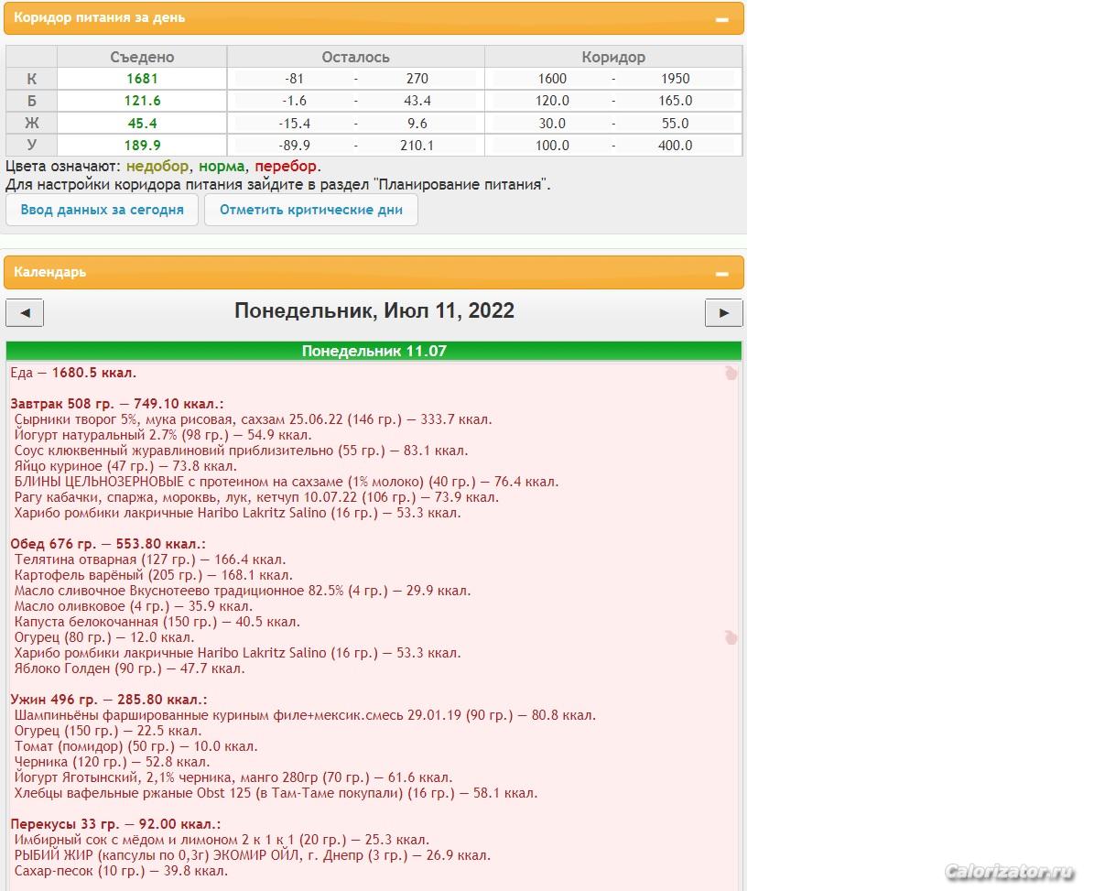Viewport: 1094px width, 891px height.
Task: Collapse the Коридор питания за день panel
Action: point(721,19)
